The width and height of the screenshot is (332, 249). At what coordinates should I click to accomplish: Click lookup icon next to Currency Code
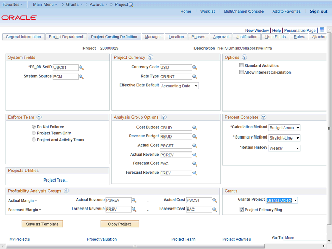coord(195,67)
